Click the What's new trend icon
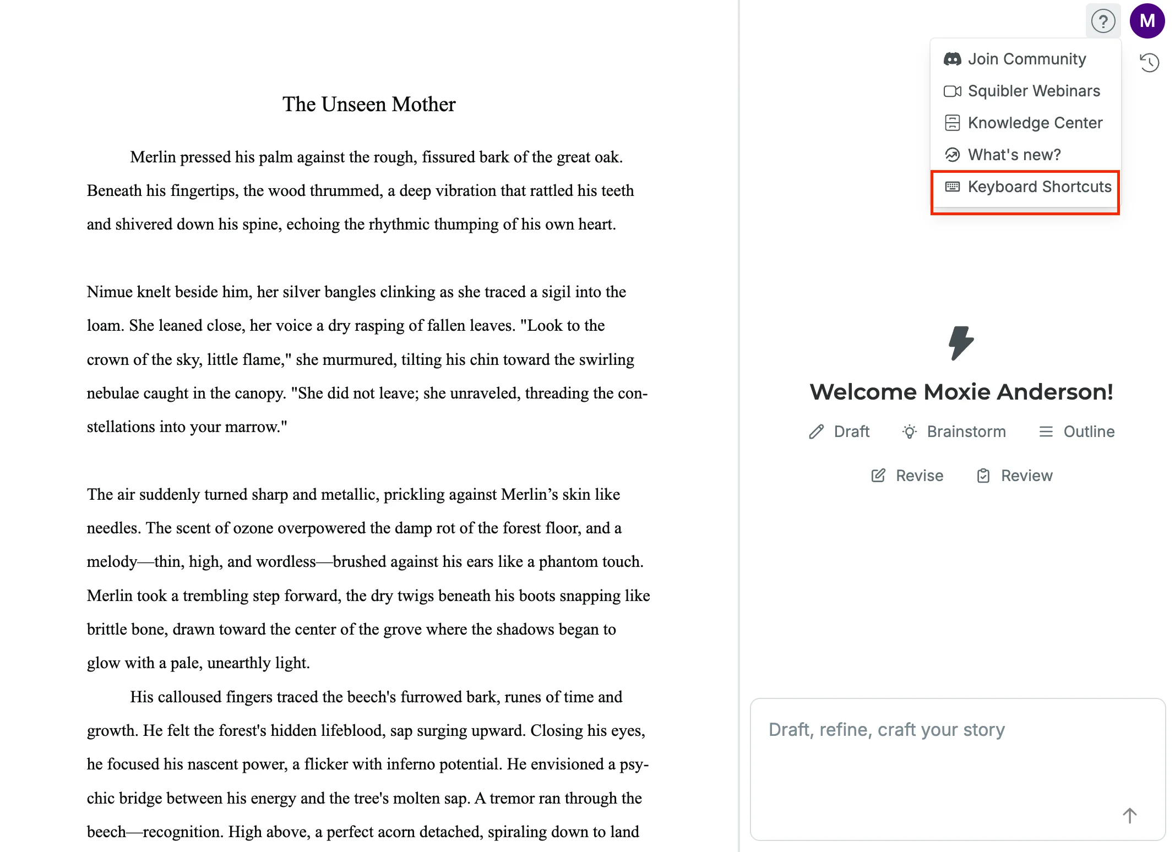 953,155
